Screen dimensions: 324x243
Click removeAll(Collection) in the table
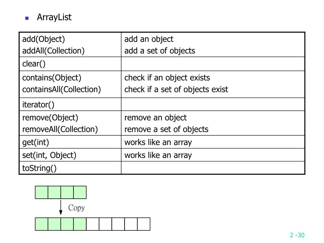(60, 129)
